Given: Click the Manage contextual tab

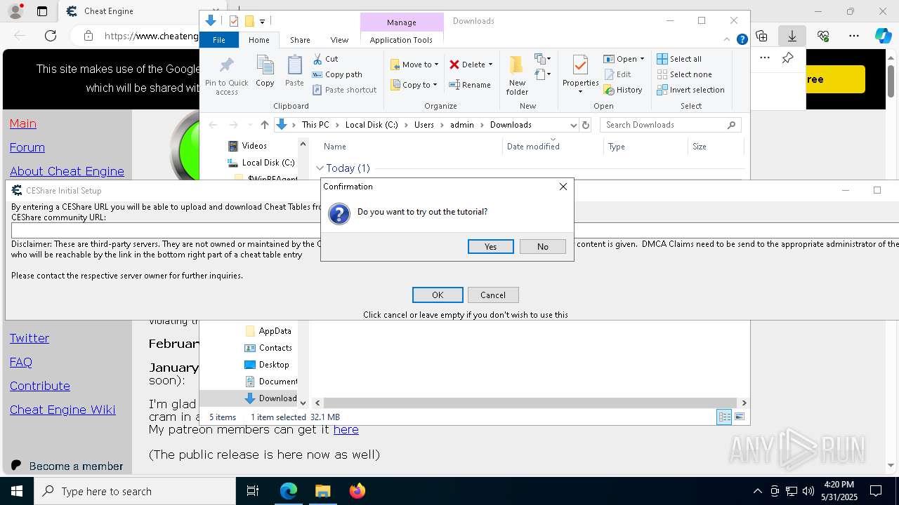Looking at the screenshot, I should (402, 22).
